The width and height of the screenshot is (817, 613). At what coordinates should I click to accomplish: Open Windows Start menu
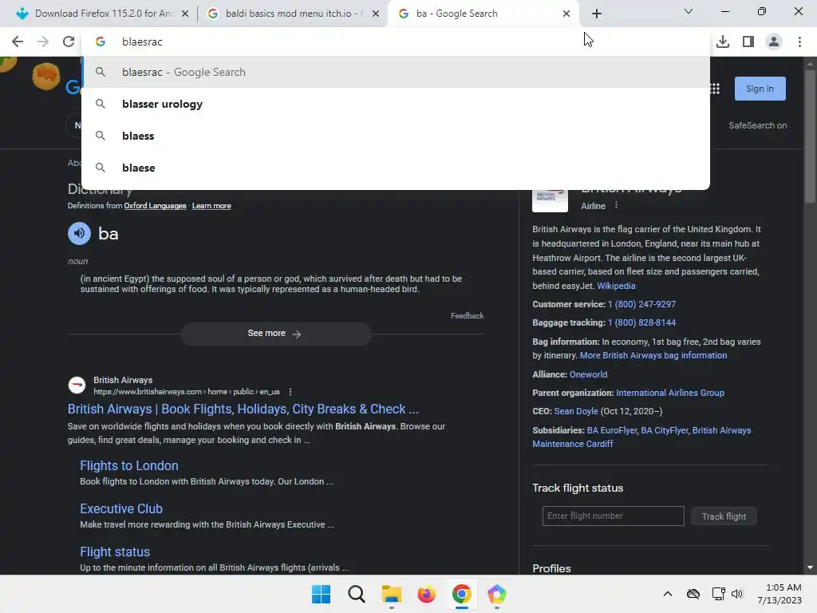coord(321,594)
